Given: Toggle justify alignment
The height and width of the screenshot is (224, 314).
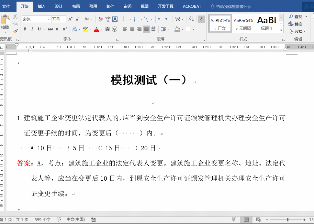Looking at the screenshot, I should click(146, 29).
